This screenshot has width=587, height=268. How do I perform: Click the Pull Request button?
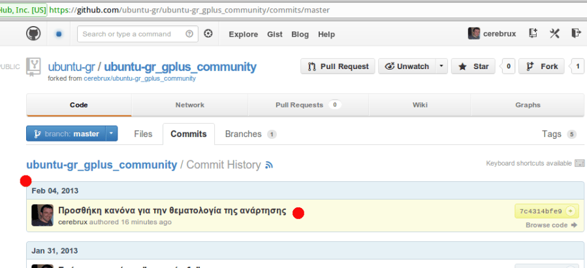[338, 67]
